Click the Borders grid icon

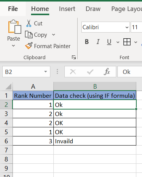(x=127, y=42)
